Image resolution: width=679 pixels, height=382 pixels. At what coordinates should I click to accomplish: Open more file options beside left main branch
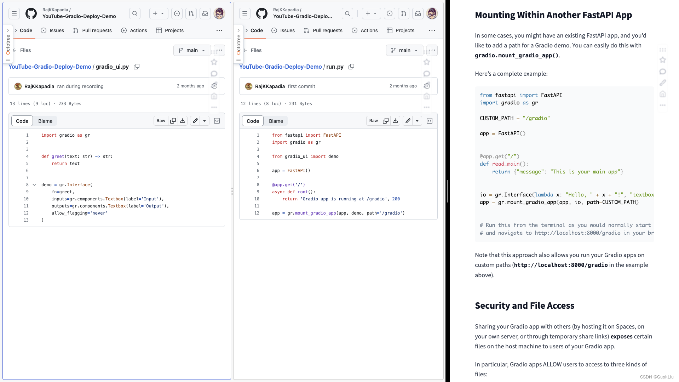(x=219, y=50)
